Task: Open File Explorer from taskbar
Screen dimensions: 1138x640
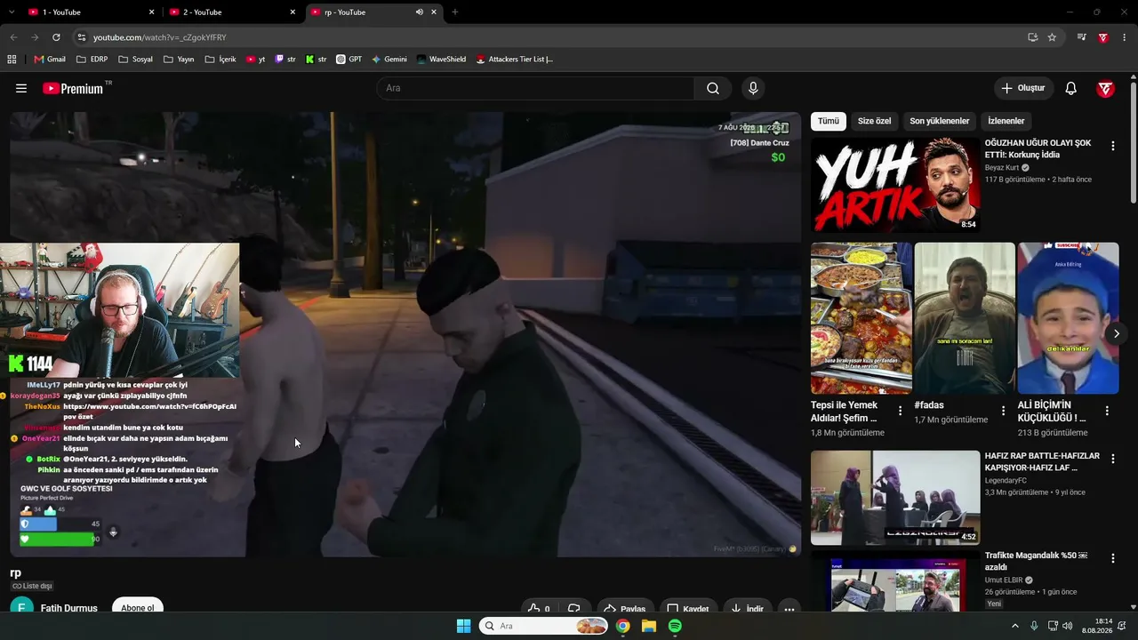Action: (649, 626)
